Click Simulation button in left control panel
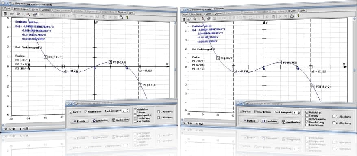 [100, 121]
